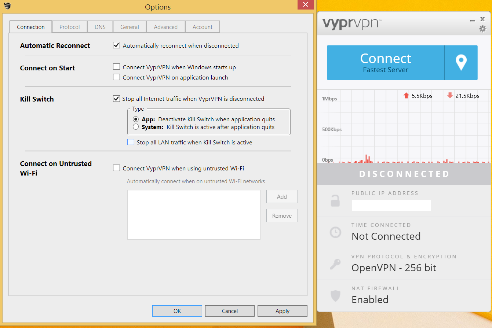Image resolution: width=492 pixels, height=328 pixels.
Task: Switch to the Connection tab
Action: [31, 27]
